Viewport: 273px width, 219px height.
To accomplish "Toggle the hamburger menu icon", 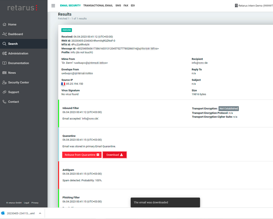I will point(53,6).
